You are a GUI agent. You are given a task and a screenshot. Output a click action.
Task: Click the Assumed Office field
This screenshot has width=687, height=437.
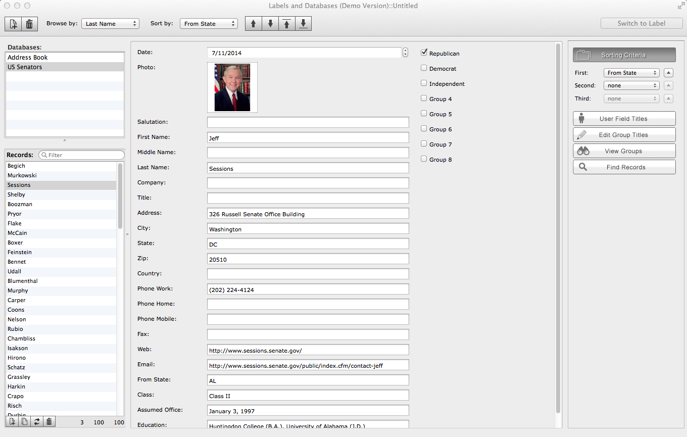(x=308, y=410)
